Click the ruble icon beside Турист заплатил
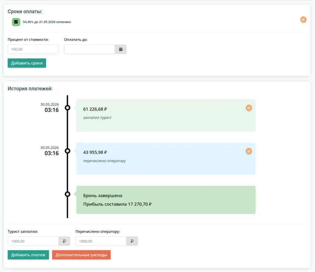315x272 pixels. (64, 241)
